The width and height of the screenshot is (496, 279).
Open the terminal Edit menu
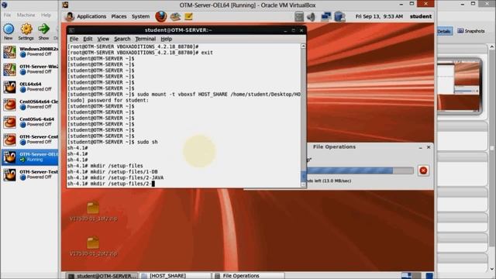pos(88,39)
